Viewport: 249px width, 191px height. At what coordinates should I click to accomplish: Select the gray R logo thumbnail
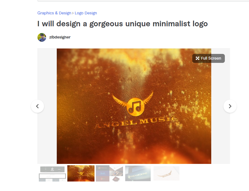[x=52, y=174]
